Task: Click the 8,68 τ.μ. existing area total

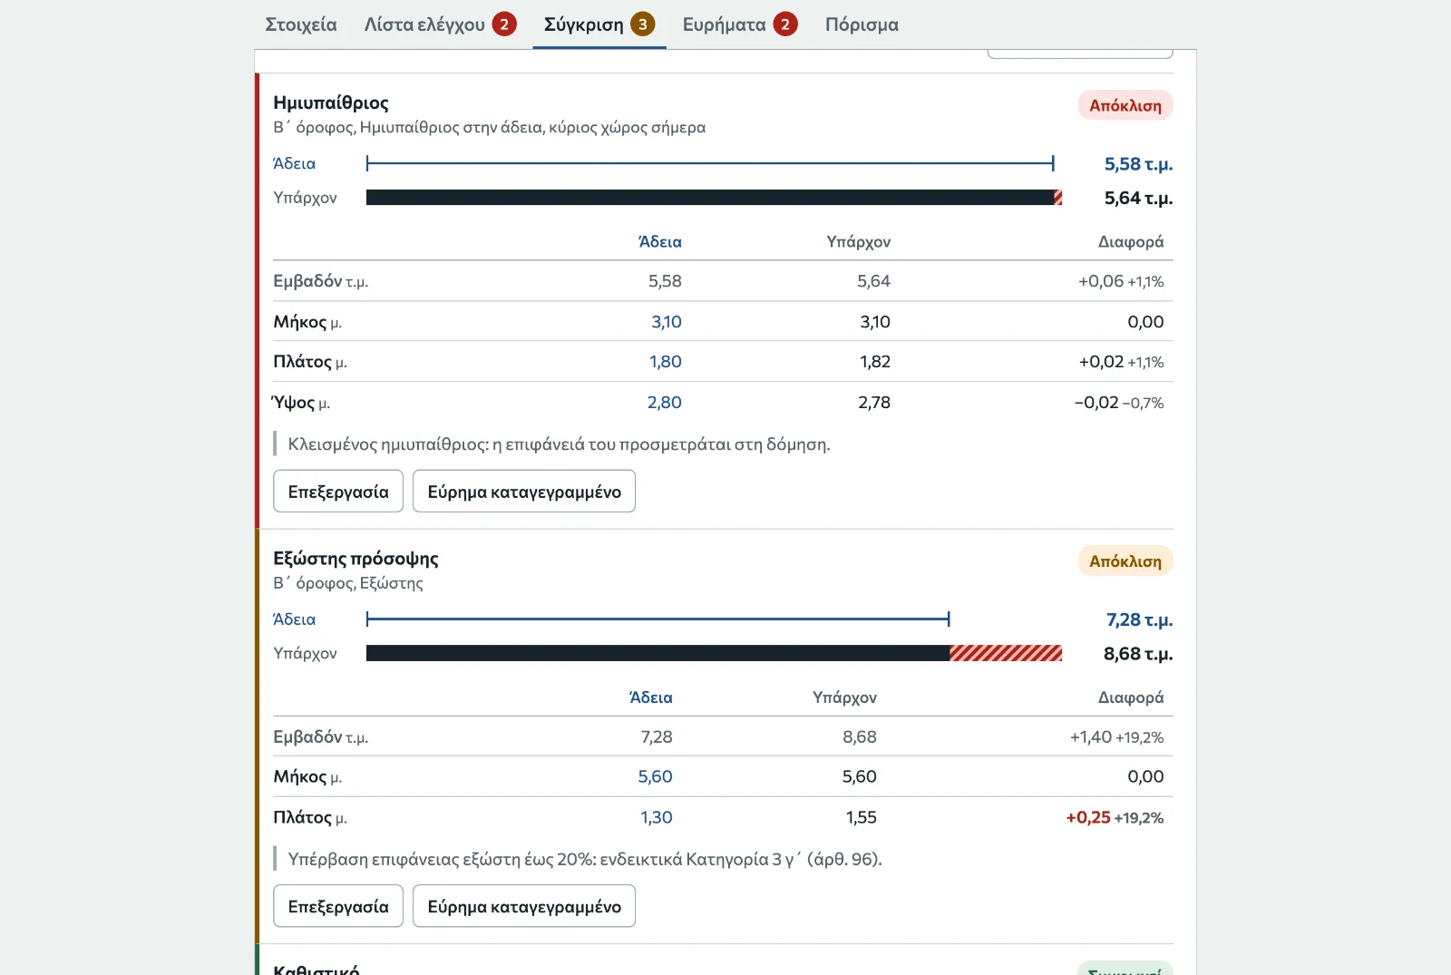Action: 1138,653
